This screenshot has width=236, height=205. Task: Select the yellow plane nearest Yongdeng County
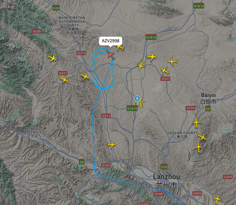click(x=52, y=58)
